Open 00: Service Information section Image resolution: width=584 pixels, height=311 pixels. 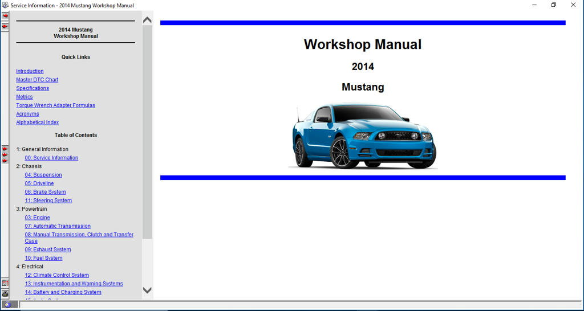pyautogui.click(x=51, y=158)
